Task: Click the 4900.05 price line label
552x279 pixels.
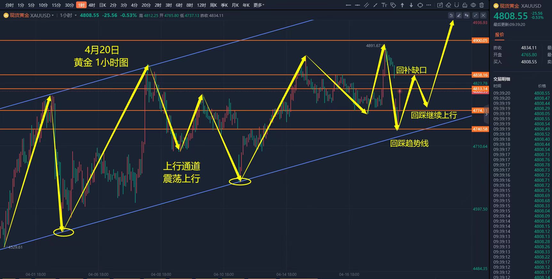Action: [480, 40]
